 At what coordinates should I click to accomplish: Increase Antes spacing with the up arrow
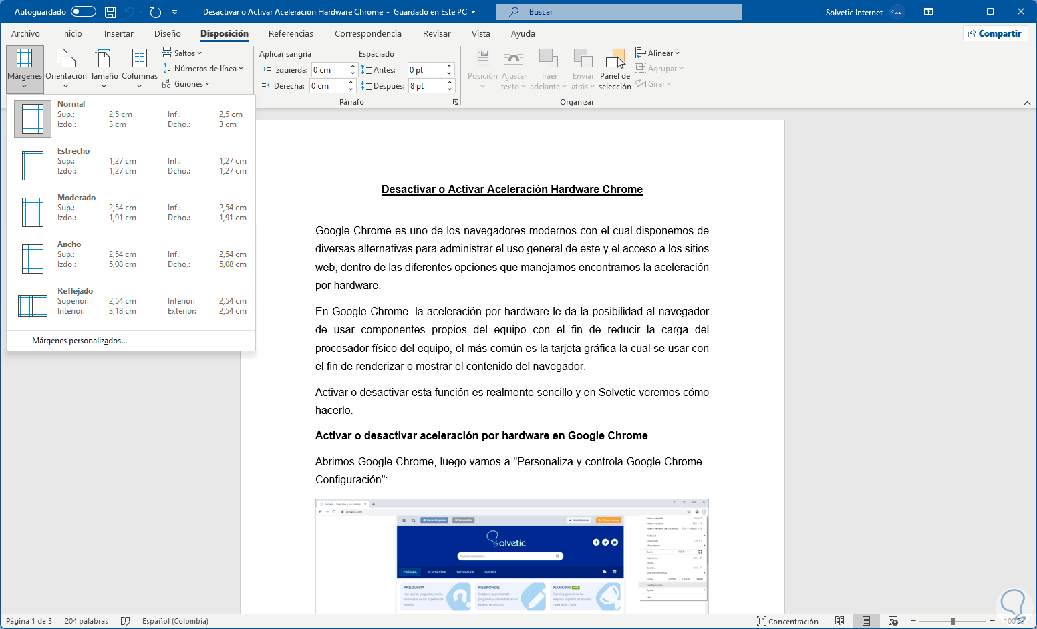pyautogui.click(x=450, y=67)
